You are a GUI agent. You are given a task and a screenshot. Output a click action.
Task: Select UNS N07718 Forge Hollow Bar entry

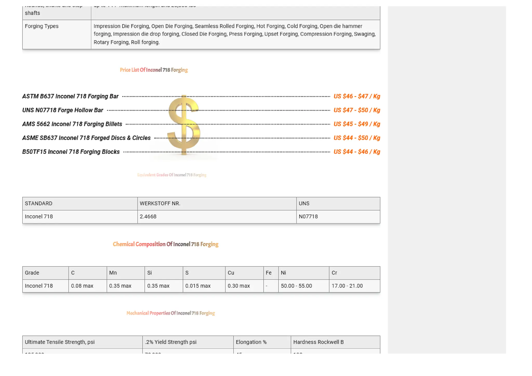pyautogui.click(x=63, y=110)
